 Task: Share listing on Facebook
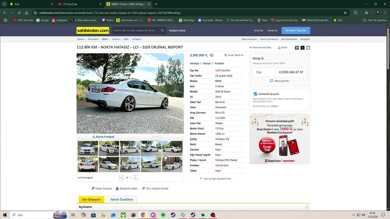[x=297, y=48]
